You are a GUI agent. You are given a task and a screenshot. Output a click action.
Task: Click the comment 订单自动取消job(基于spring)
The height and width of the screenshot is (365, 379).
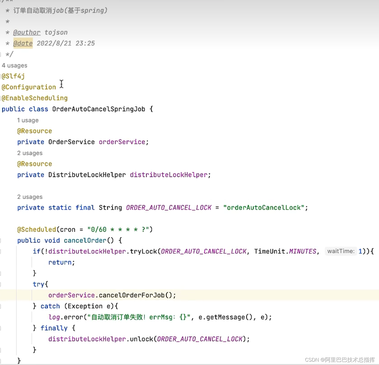coord(60,11)
